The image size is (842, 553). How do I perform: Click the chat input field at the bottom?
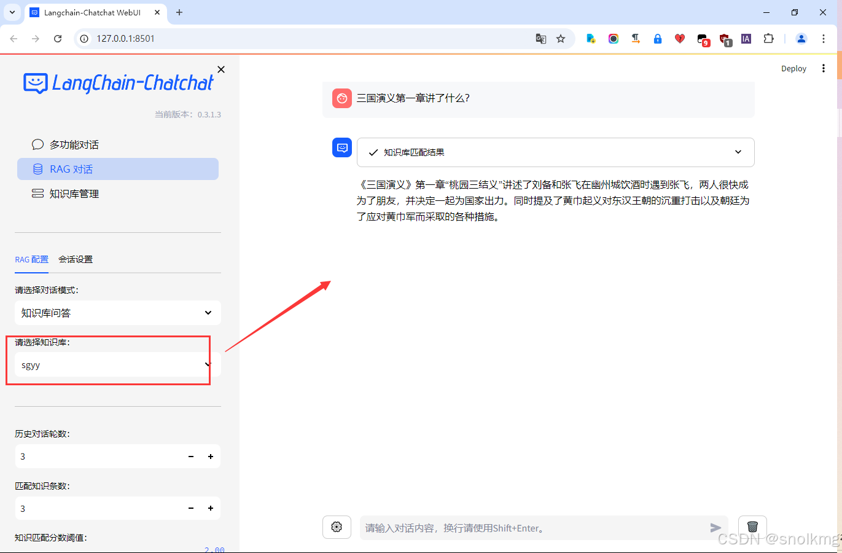pyautogui.click(x=528, y=527)
